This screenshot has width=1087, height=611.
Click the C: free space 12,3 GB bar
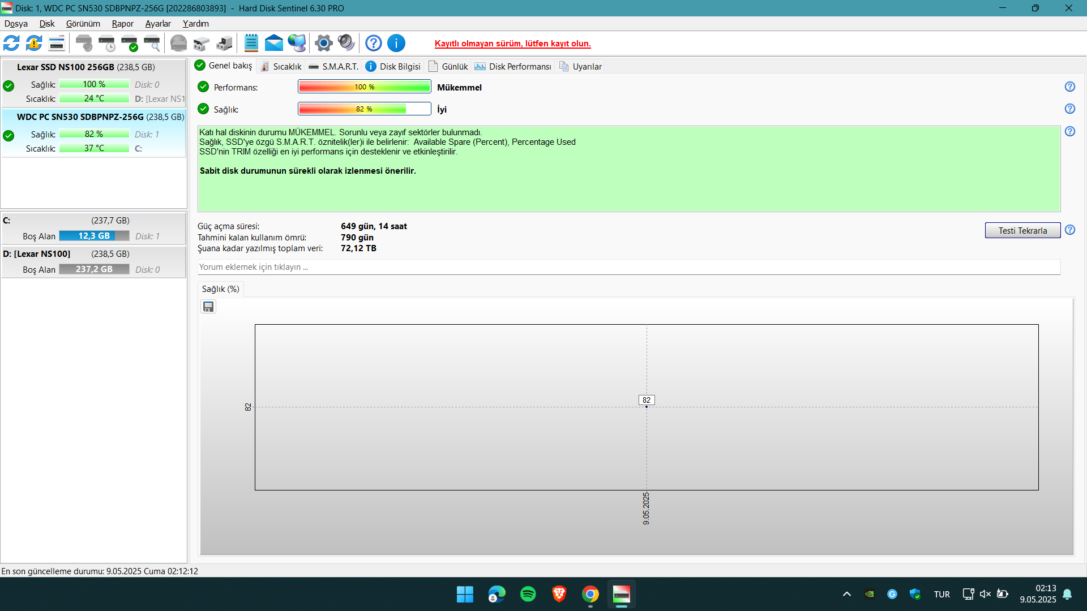point(95,236)
